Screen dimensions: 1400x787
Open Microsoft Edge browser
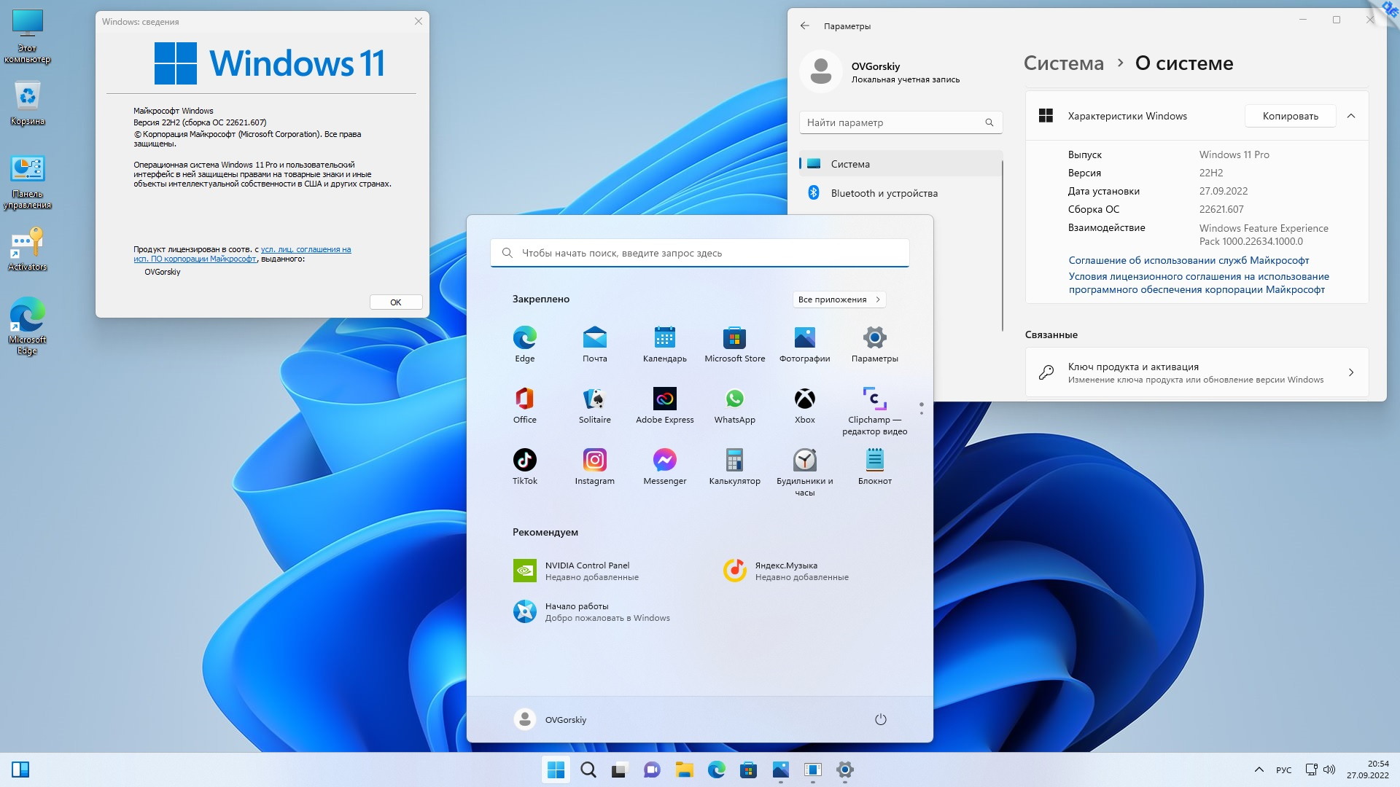point(716,769)
